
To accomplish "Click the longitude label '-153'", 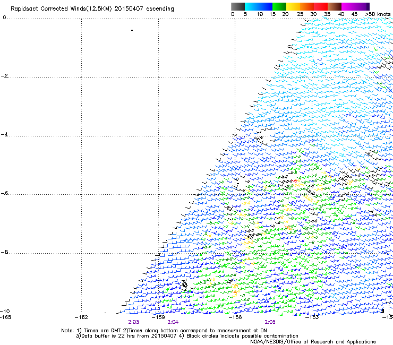I will (x=312, y=317).
